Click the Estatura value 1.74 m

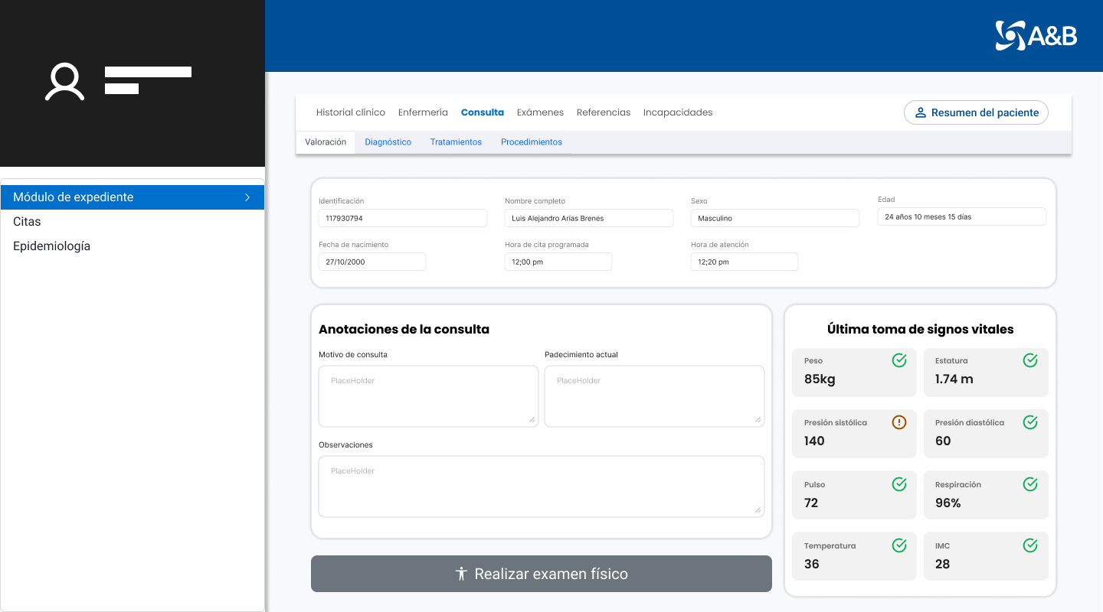coord(954,379)
